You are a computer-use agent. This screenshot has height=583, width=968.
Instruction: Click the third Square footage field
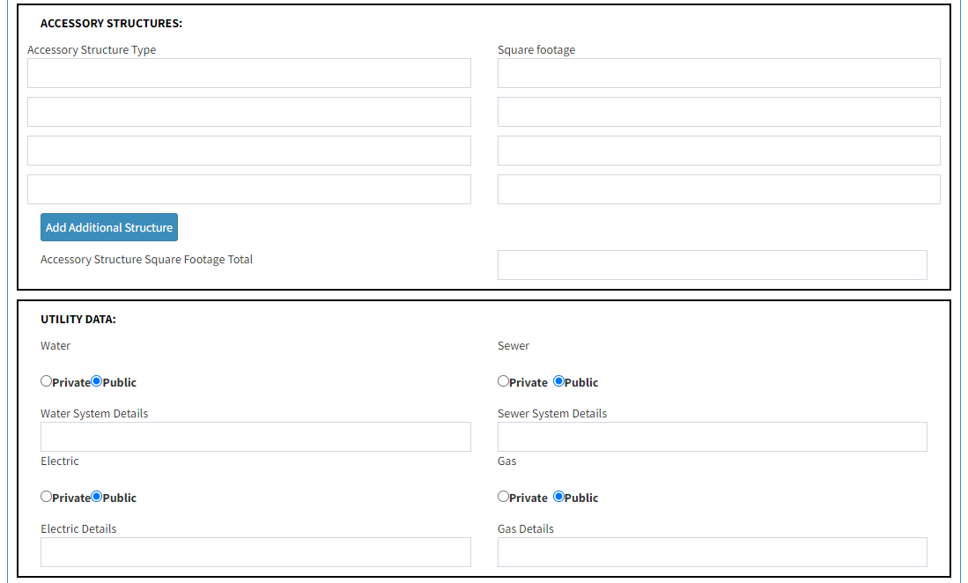pyautogui.click(x=719, y=151)
